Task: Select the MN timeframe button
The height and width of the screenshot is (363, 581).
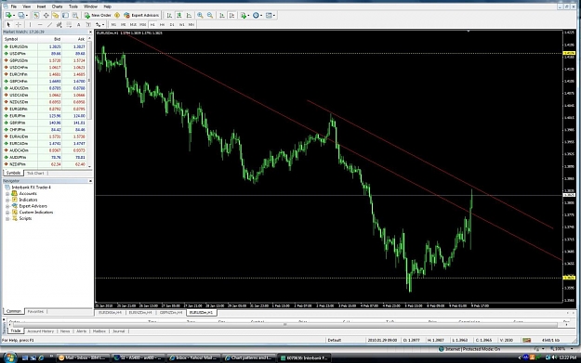Action: tap(191, 24)
